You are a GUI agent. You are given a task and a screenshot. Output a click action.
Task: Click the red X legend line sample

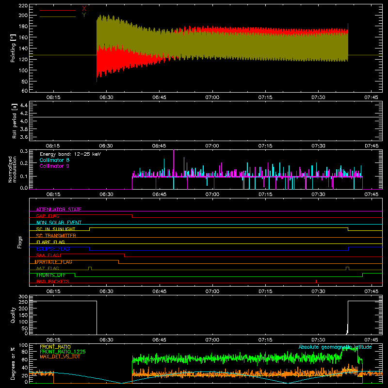pyautogui.click(x=58, y=10)
